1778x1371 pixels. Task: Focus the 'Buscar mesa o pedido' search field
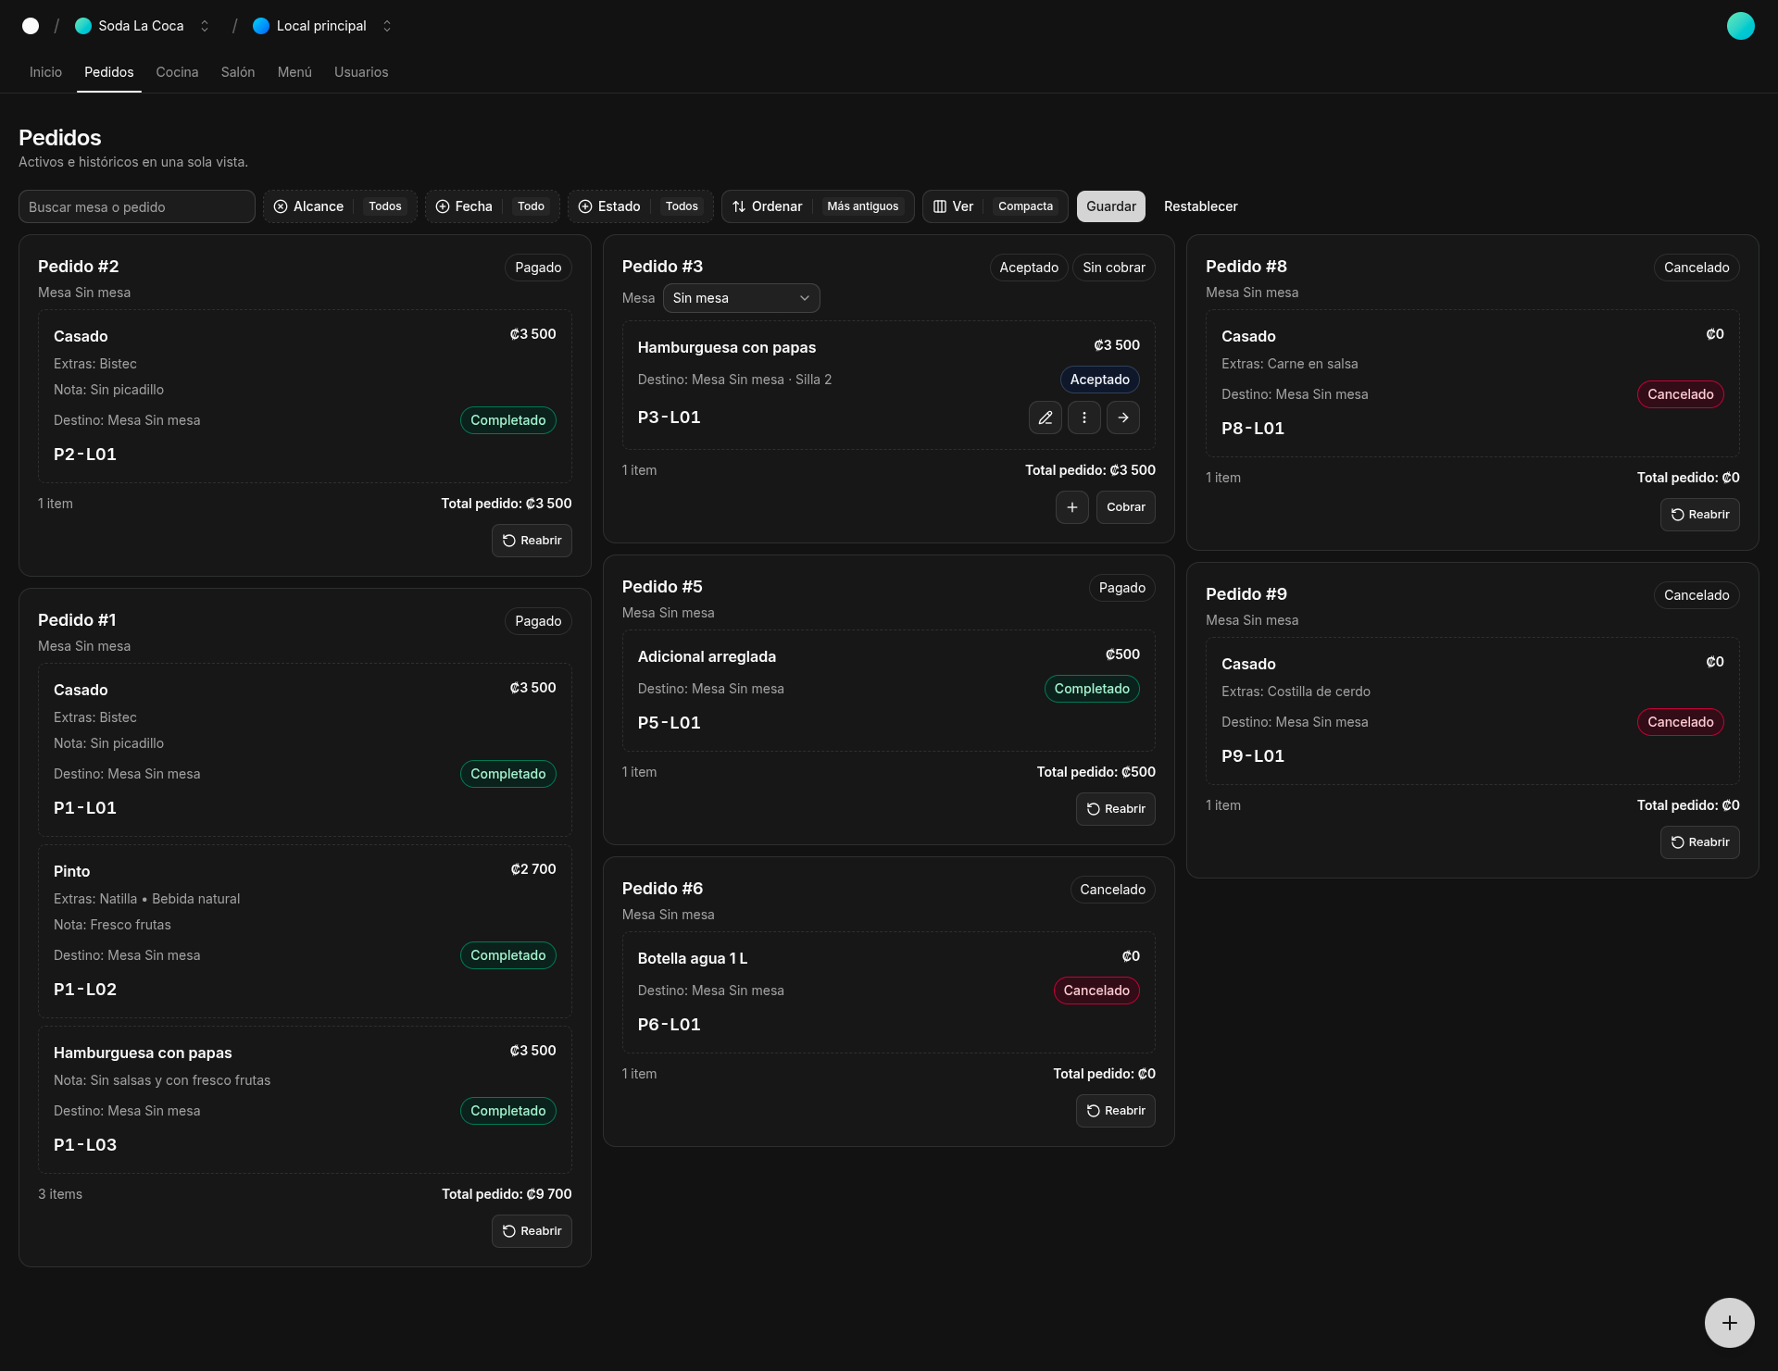(136, 206)
